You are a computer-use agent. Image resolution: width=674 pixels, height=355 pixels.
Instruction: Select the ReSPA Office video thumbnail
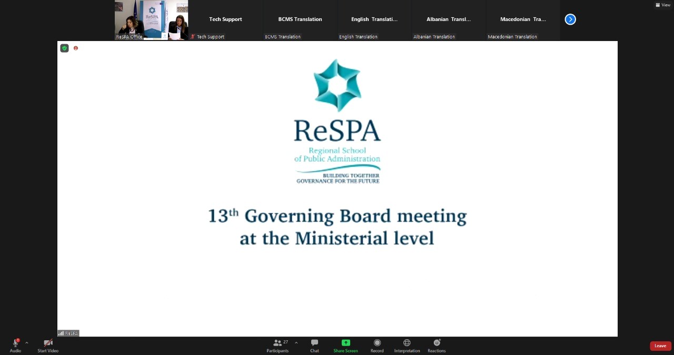(152, 20)
